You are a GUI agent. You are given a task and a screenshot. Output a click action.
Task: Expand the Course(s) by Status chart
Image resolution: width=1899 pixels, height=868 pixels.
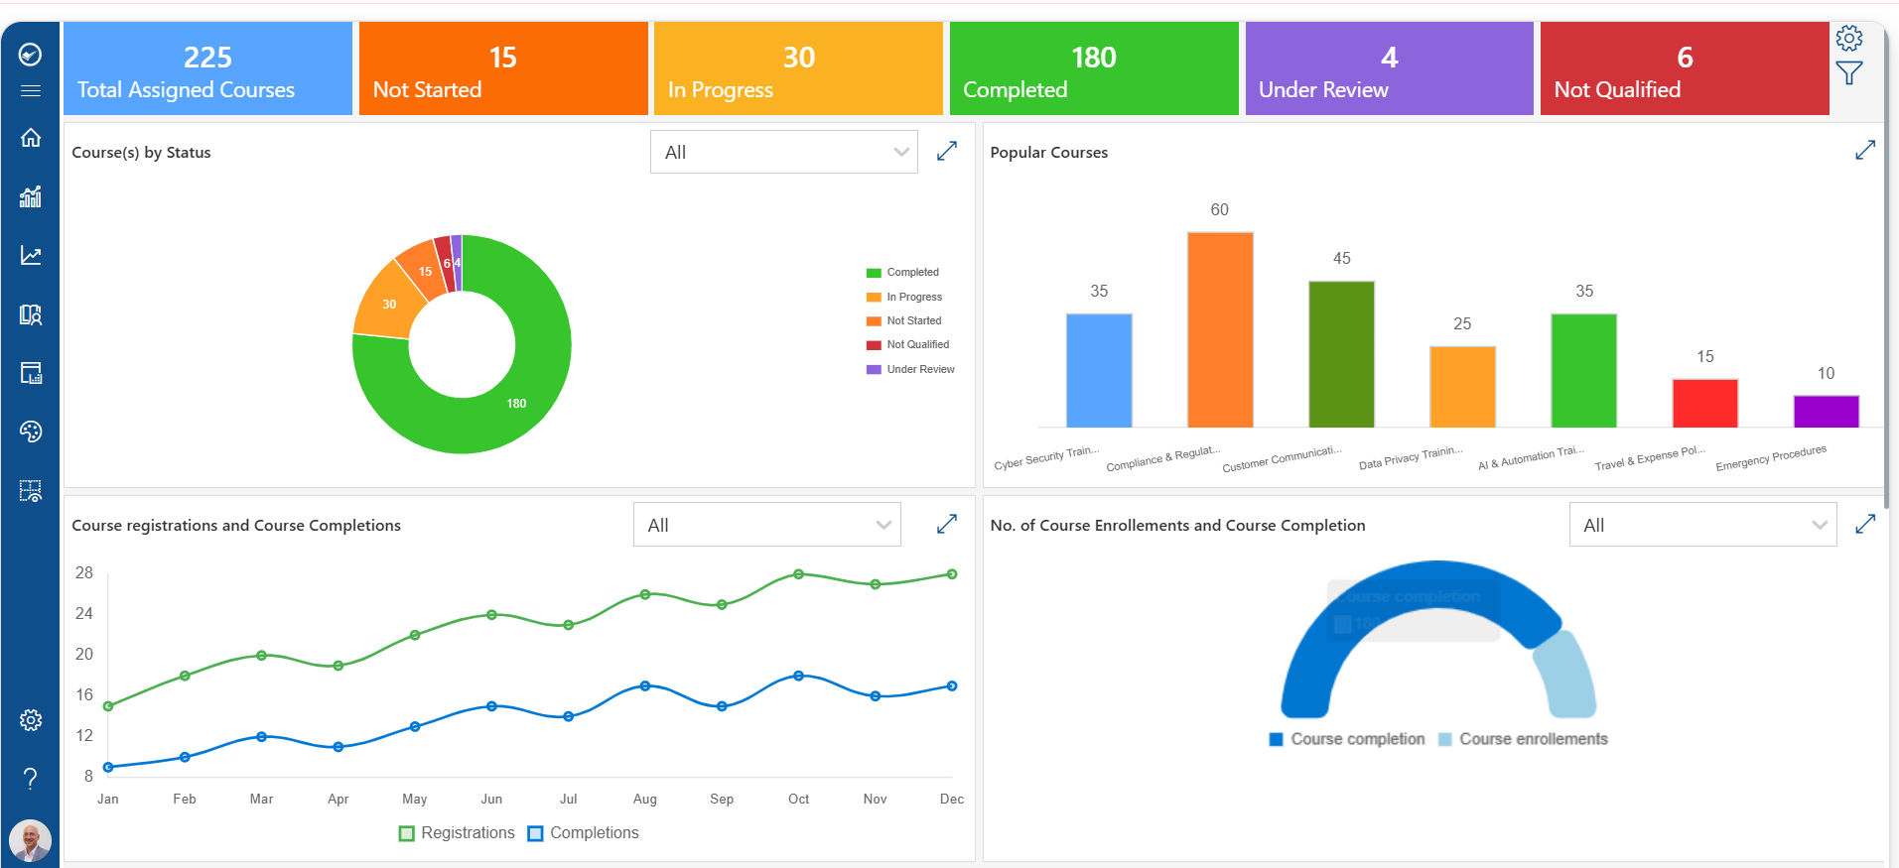pos(947,151)
